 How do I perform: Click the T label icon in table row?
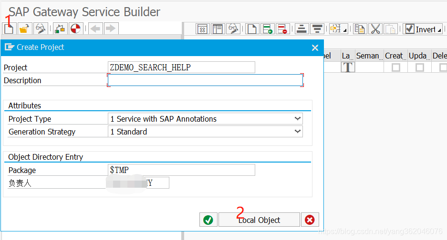click(348, 67)
